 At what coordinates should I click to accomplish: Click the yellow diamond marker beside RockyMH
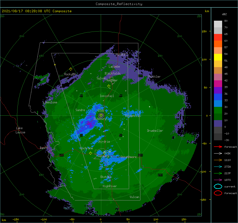(71, 69)
